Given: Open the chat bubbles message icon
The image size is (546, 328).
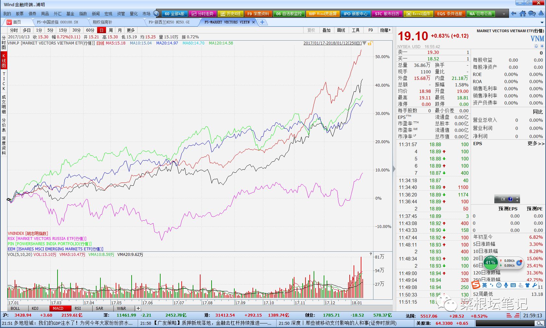Looking at the screenshot, I should [532, 14].
